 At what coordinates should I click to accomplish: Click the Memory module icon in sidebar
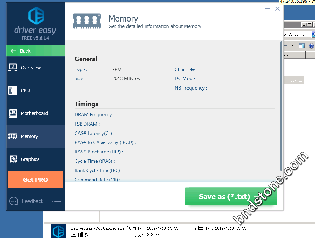(x=13, y=136)
